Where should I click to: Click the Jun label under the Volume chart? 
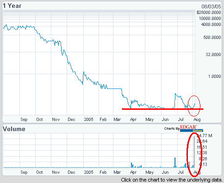tap(165, 172)
